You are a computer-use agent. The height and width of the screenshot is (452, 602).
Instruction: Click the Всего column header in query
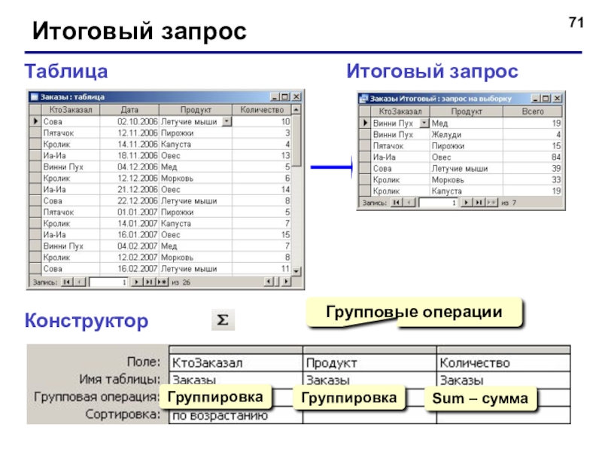[533, 111]
